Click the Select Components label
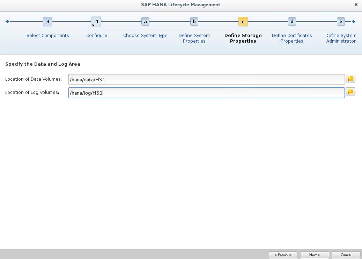 click(x=47, y=35)
